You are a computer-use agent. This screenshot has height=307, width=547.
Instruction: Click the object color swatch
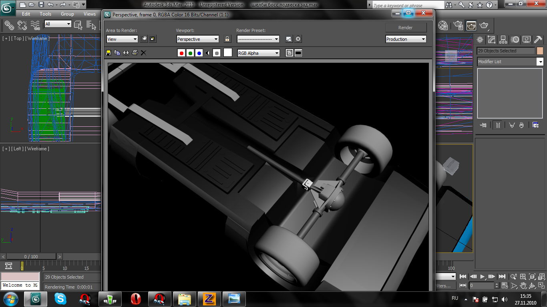point(539,51)
